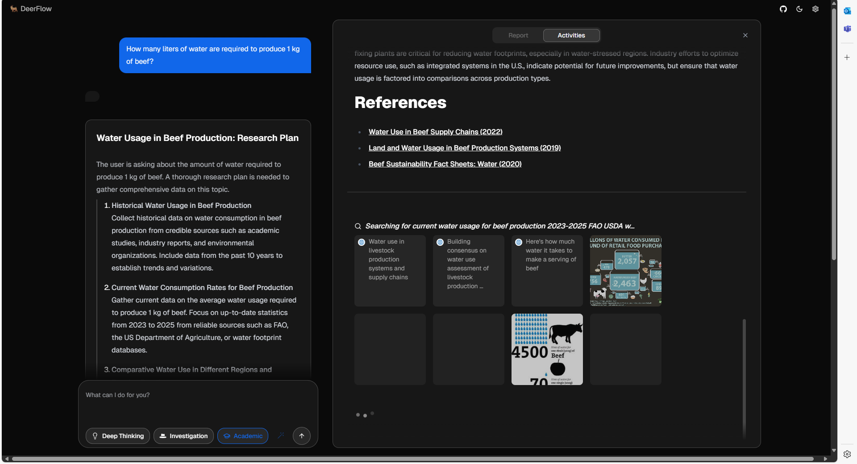Click the search magnifier icon beside the query
The image size is (857, 464).
(x=358, y=226)
